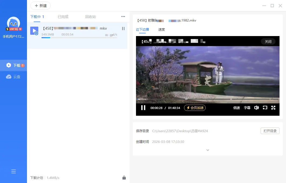The image size is (286, 183).
Task: Click the 关闭 button on the player
Action: click(x=268, y=41)
